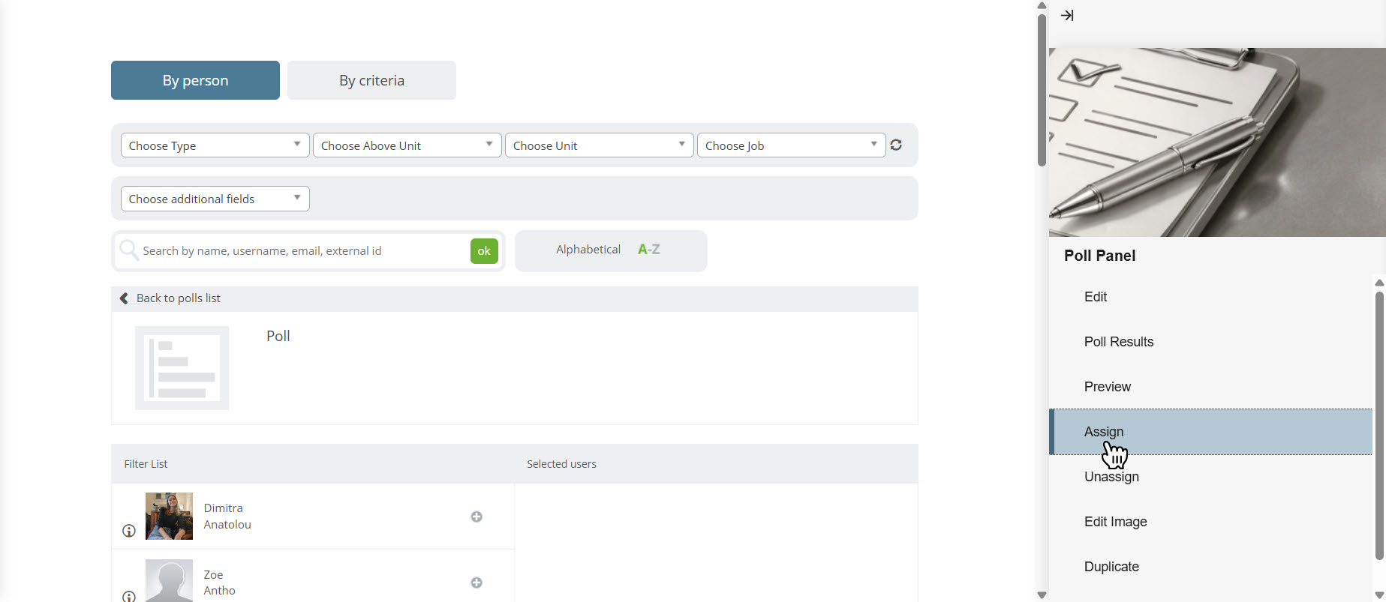Screen dimensions: 1386x602
Task: Focus the name search input field
Action: coord(303,251)
